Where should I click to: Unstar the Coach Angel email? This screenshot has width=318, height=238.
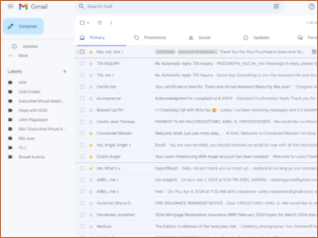[x=91, y=157]
